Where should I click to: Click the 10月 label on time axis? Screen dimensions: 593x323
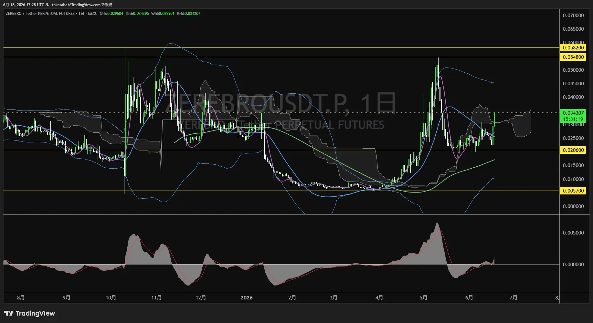tap(111, 297)
